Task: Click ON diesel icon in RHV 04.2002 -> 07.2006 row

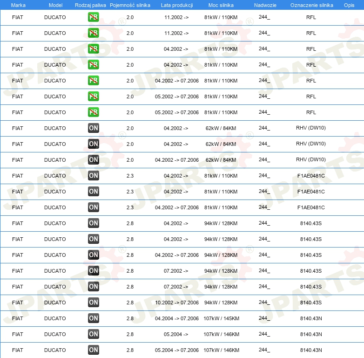Action: 93,160
